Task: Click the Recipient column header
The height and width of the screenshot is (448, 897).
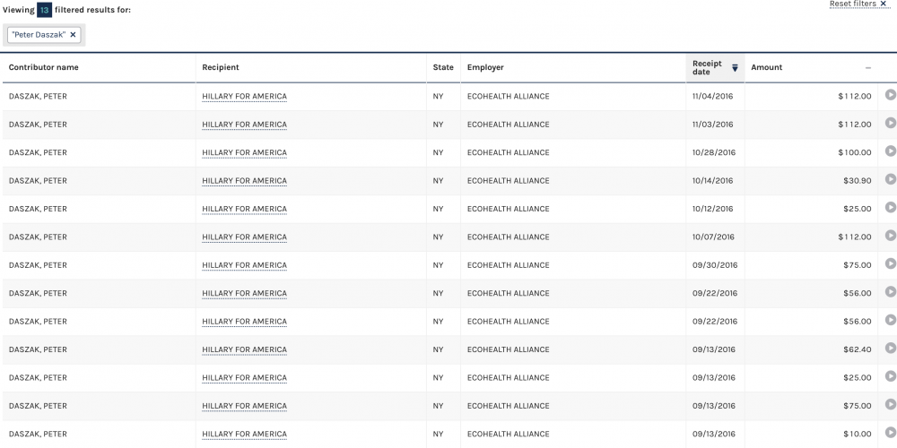Action: pyautogui.click(x=221, y=68)
